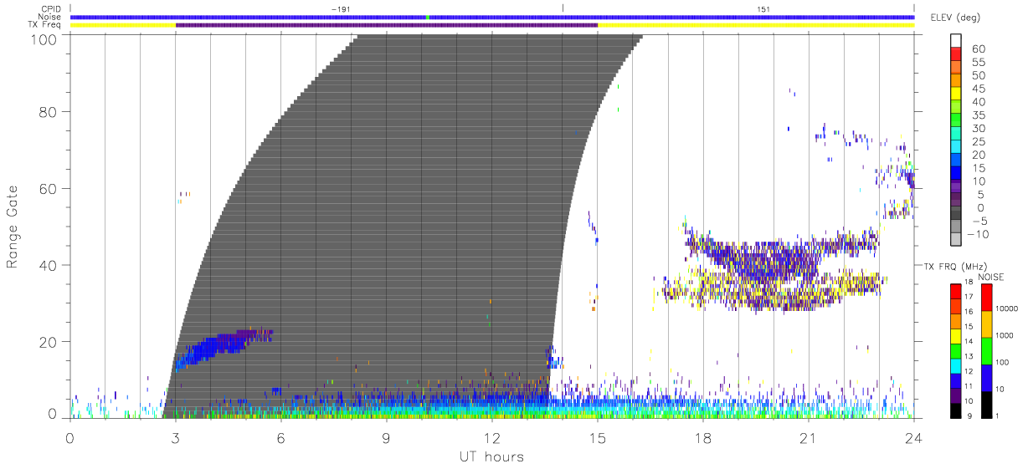The height and width of the screenshot is (474, 1028).
Task: Click the '18' UT hours tick label
Action: 703,437
